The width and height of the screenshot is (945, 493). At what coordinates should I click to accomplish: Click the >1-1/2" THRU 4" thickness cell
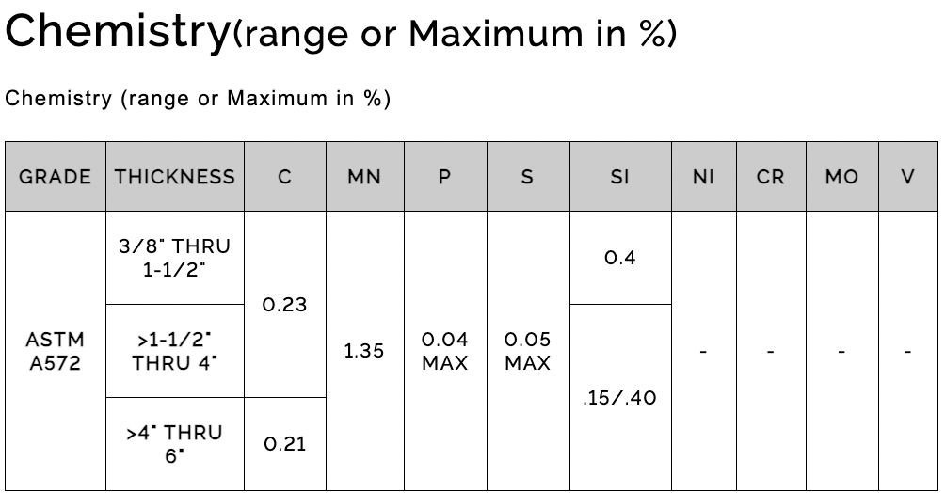pyautogui.click(x=175, y=351)
